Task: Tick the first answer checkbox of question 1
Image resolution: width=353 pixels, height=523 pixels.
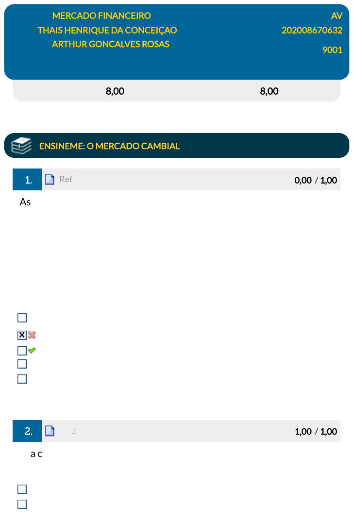Action: 22,318
